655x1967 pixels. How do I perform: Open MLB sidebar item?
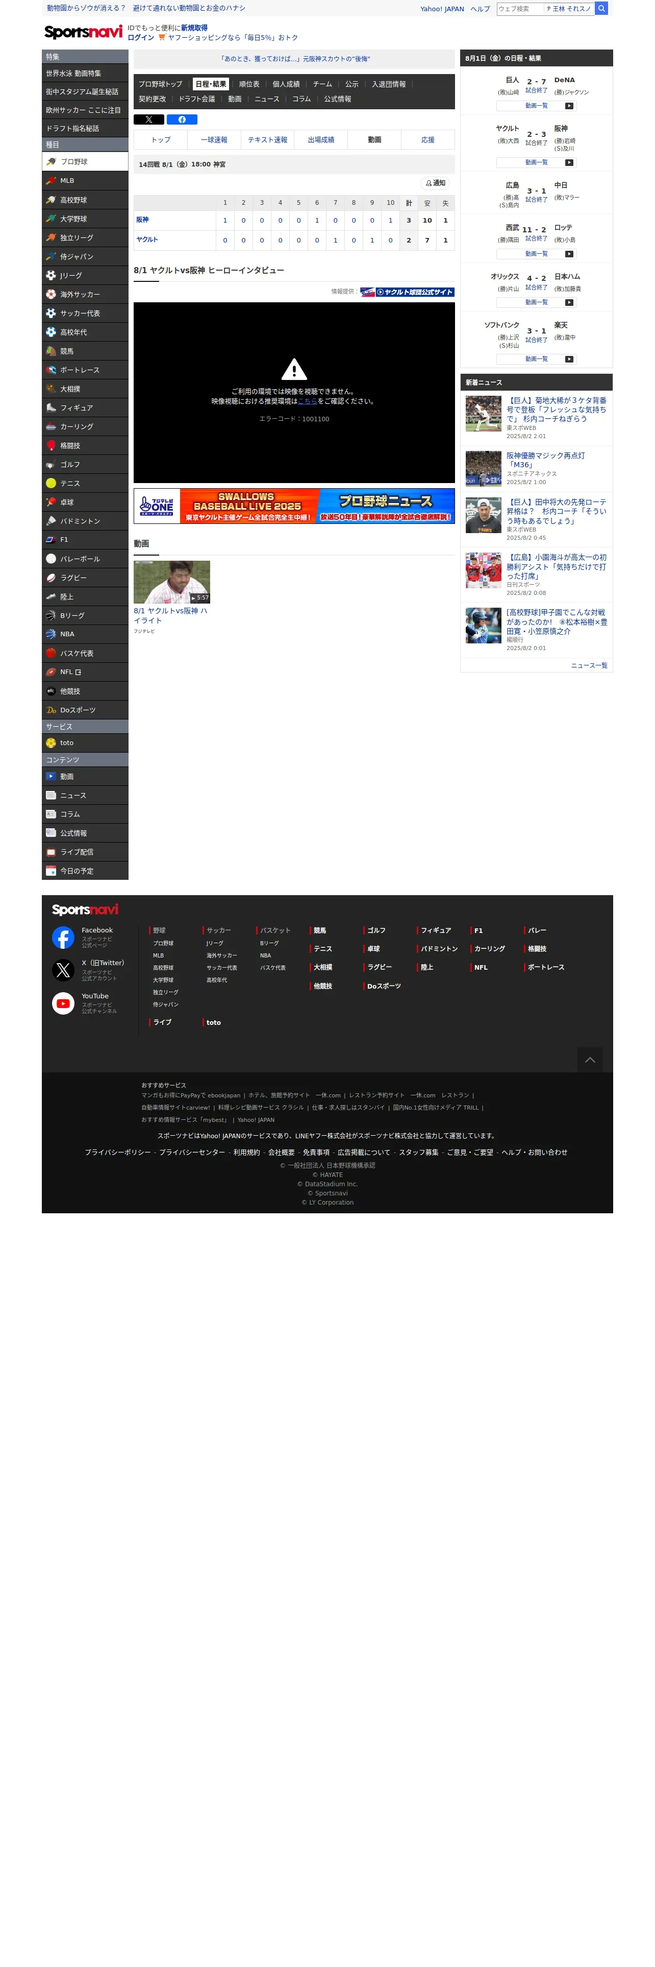click(85, 181)
